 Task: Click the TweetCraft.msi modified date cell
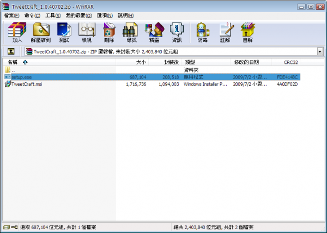point(250,84)
